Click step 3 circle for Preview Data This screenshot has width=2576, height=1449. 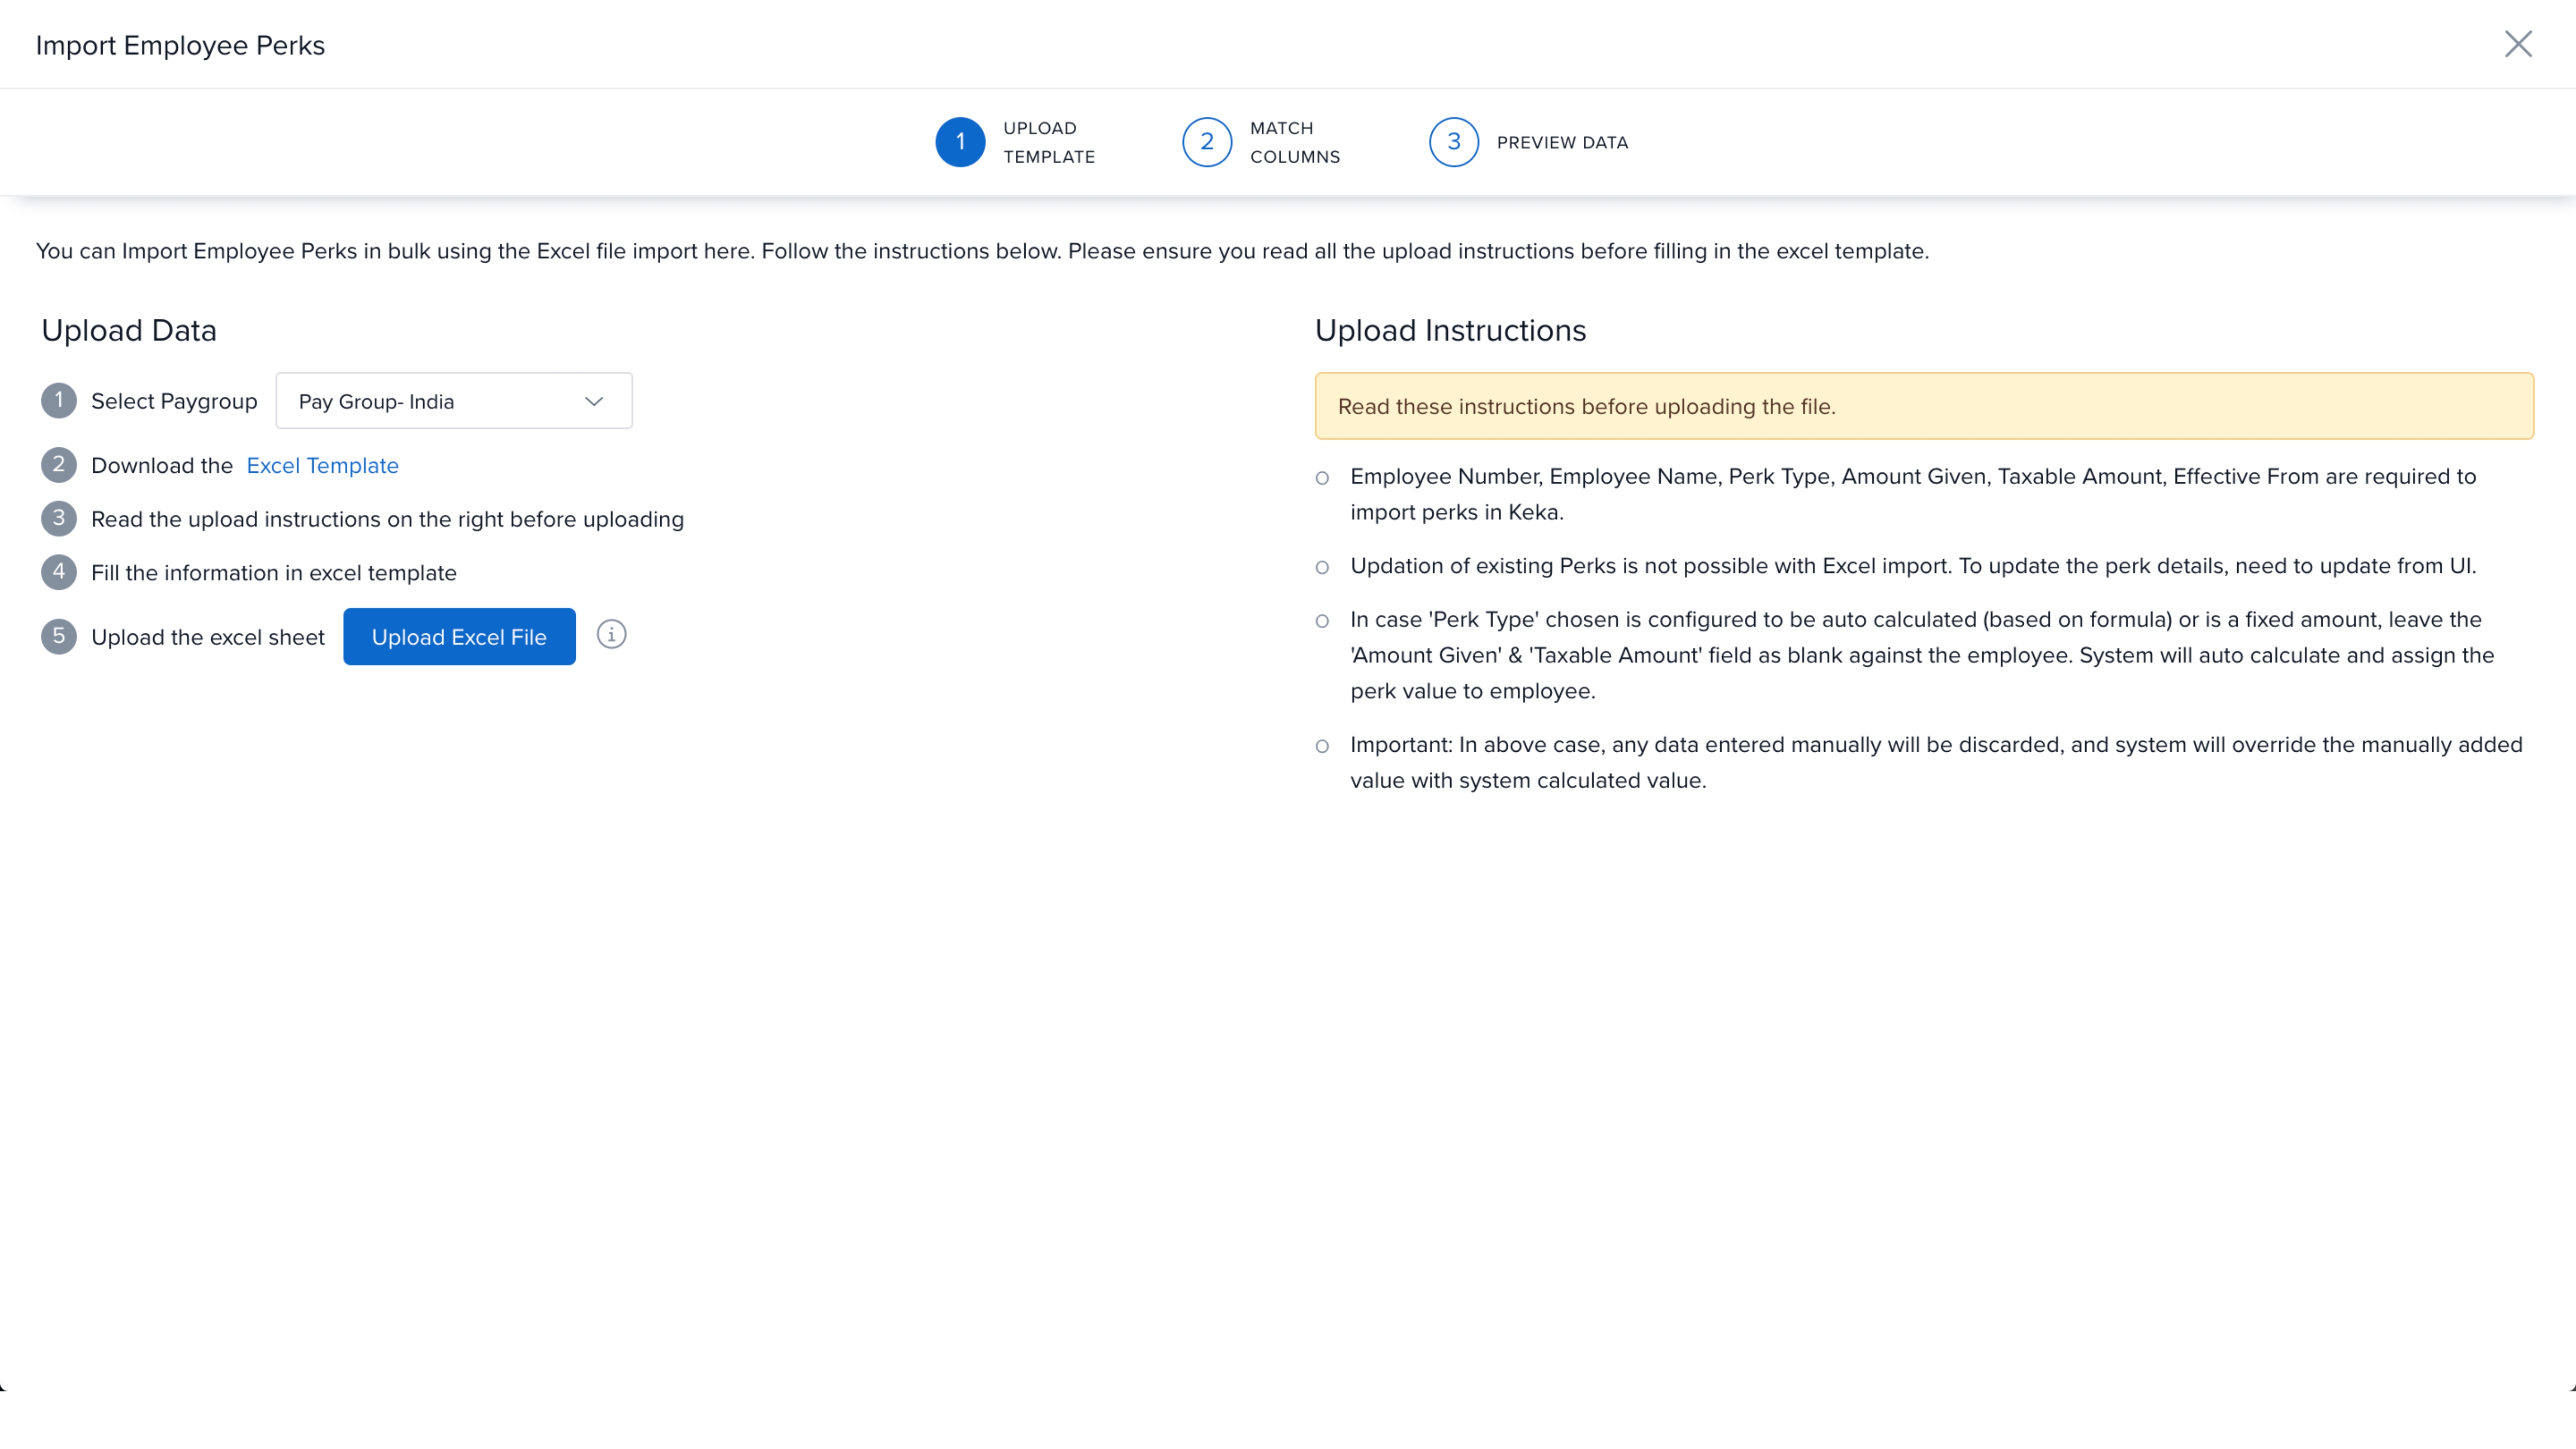click(x=1453, y=142)
